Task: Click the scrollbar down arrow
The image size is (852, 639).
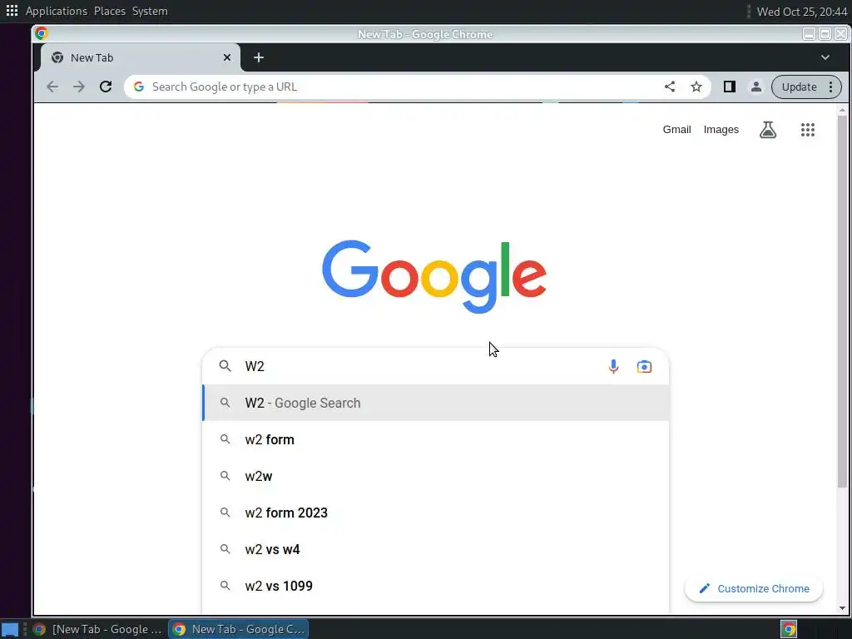Action: tap(842, 608)
